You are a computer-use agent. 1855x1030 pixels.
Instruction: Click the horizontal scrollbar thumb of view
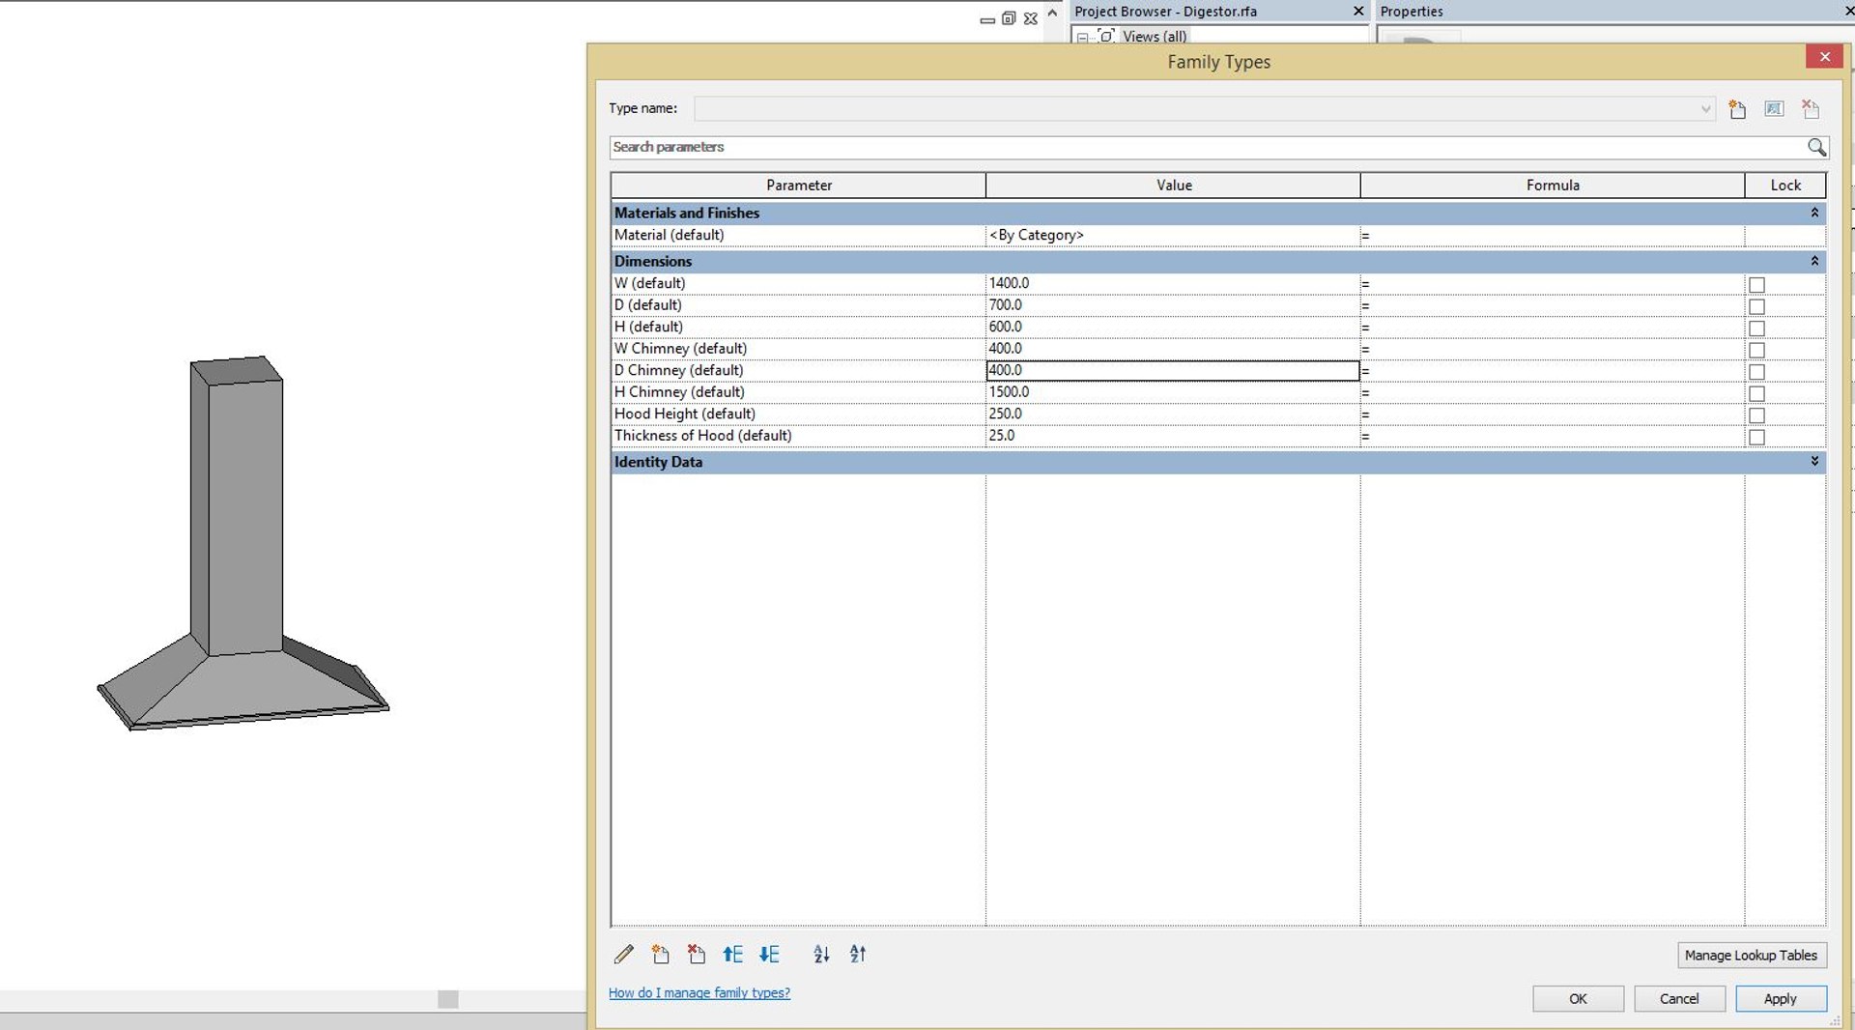coord(447,999)
